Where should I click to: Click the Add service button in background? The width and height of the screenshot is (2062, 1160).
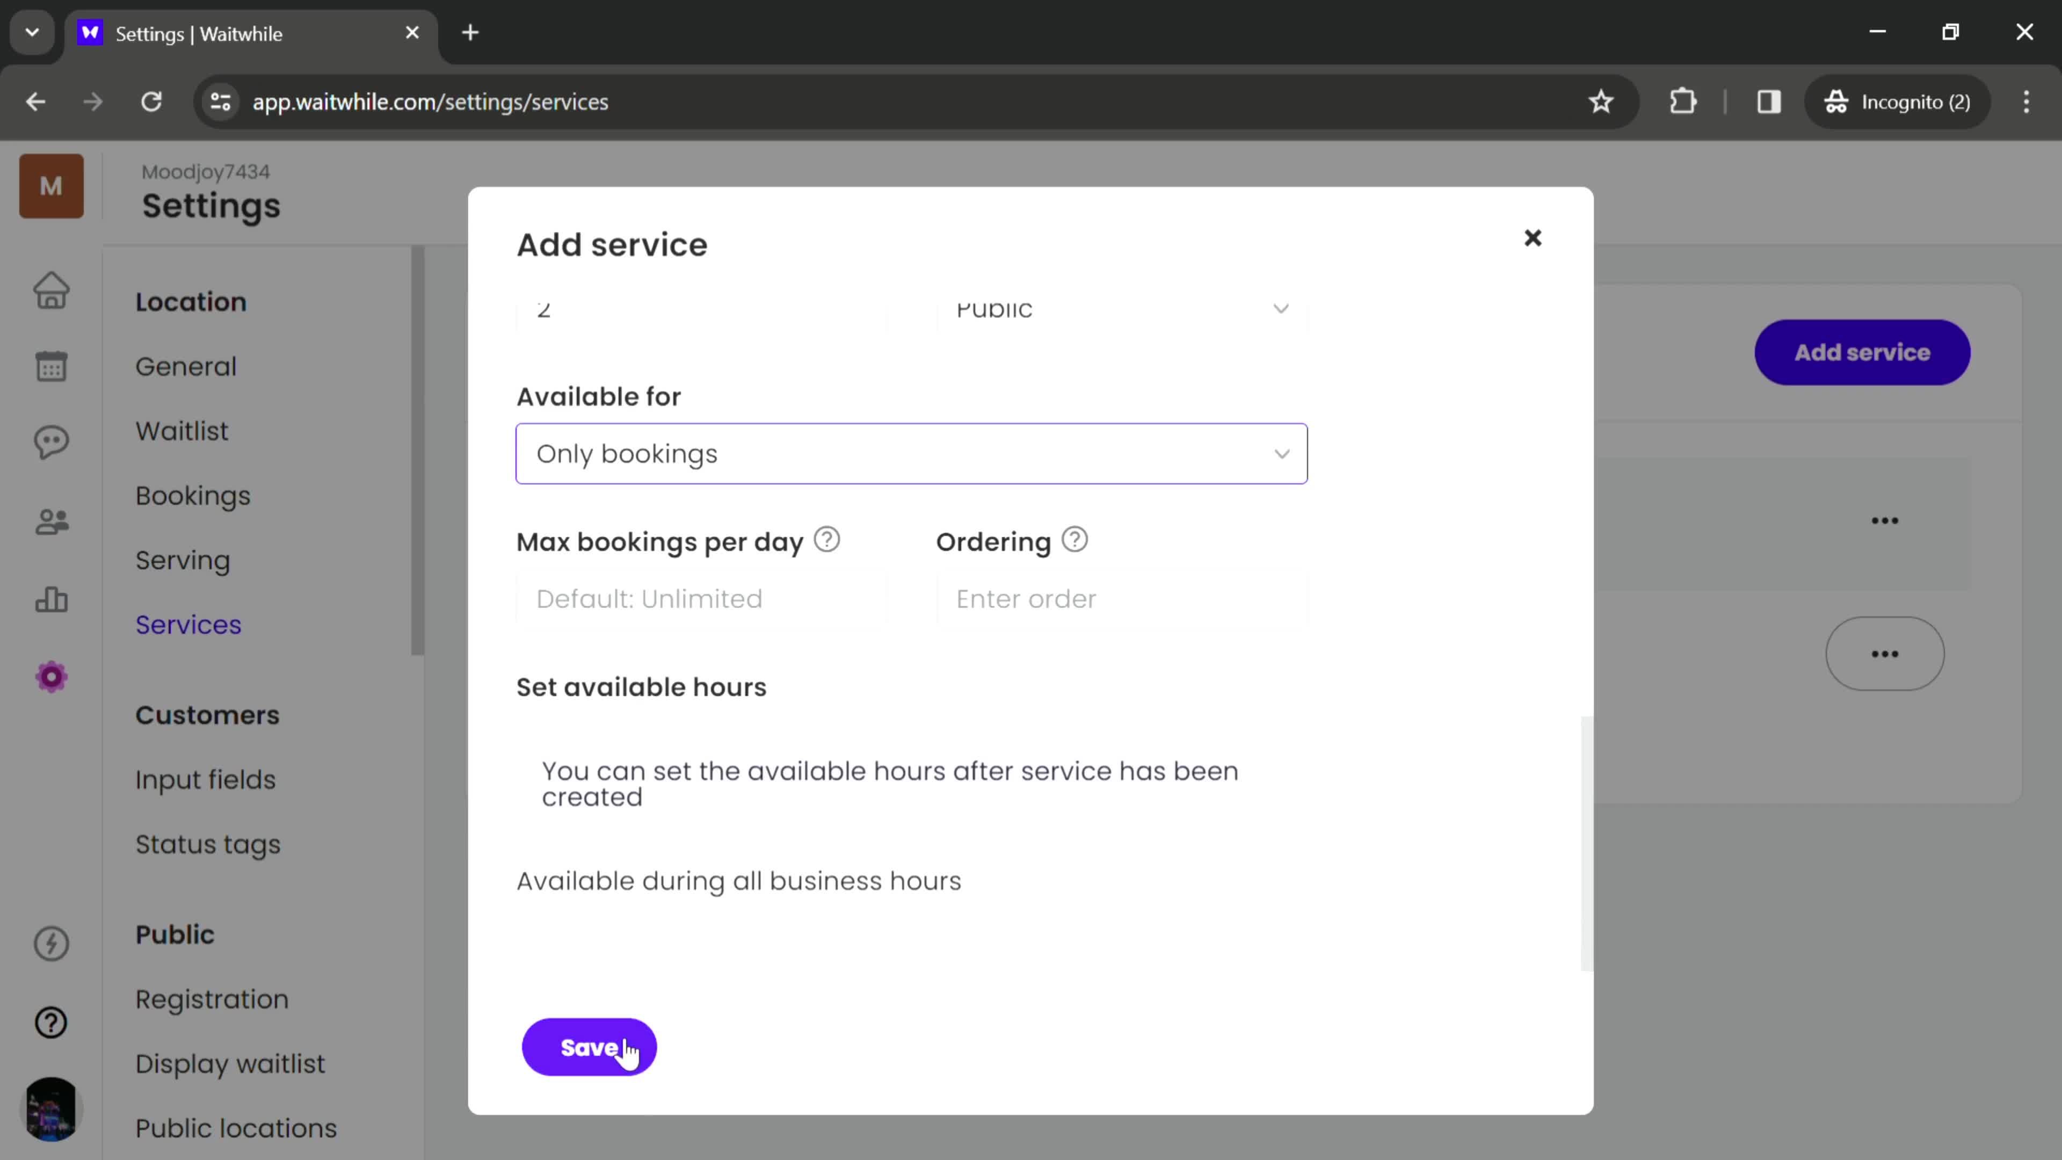click(x=1862, y=352)
